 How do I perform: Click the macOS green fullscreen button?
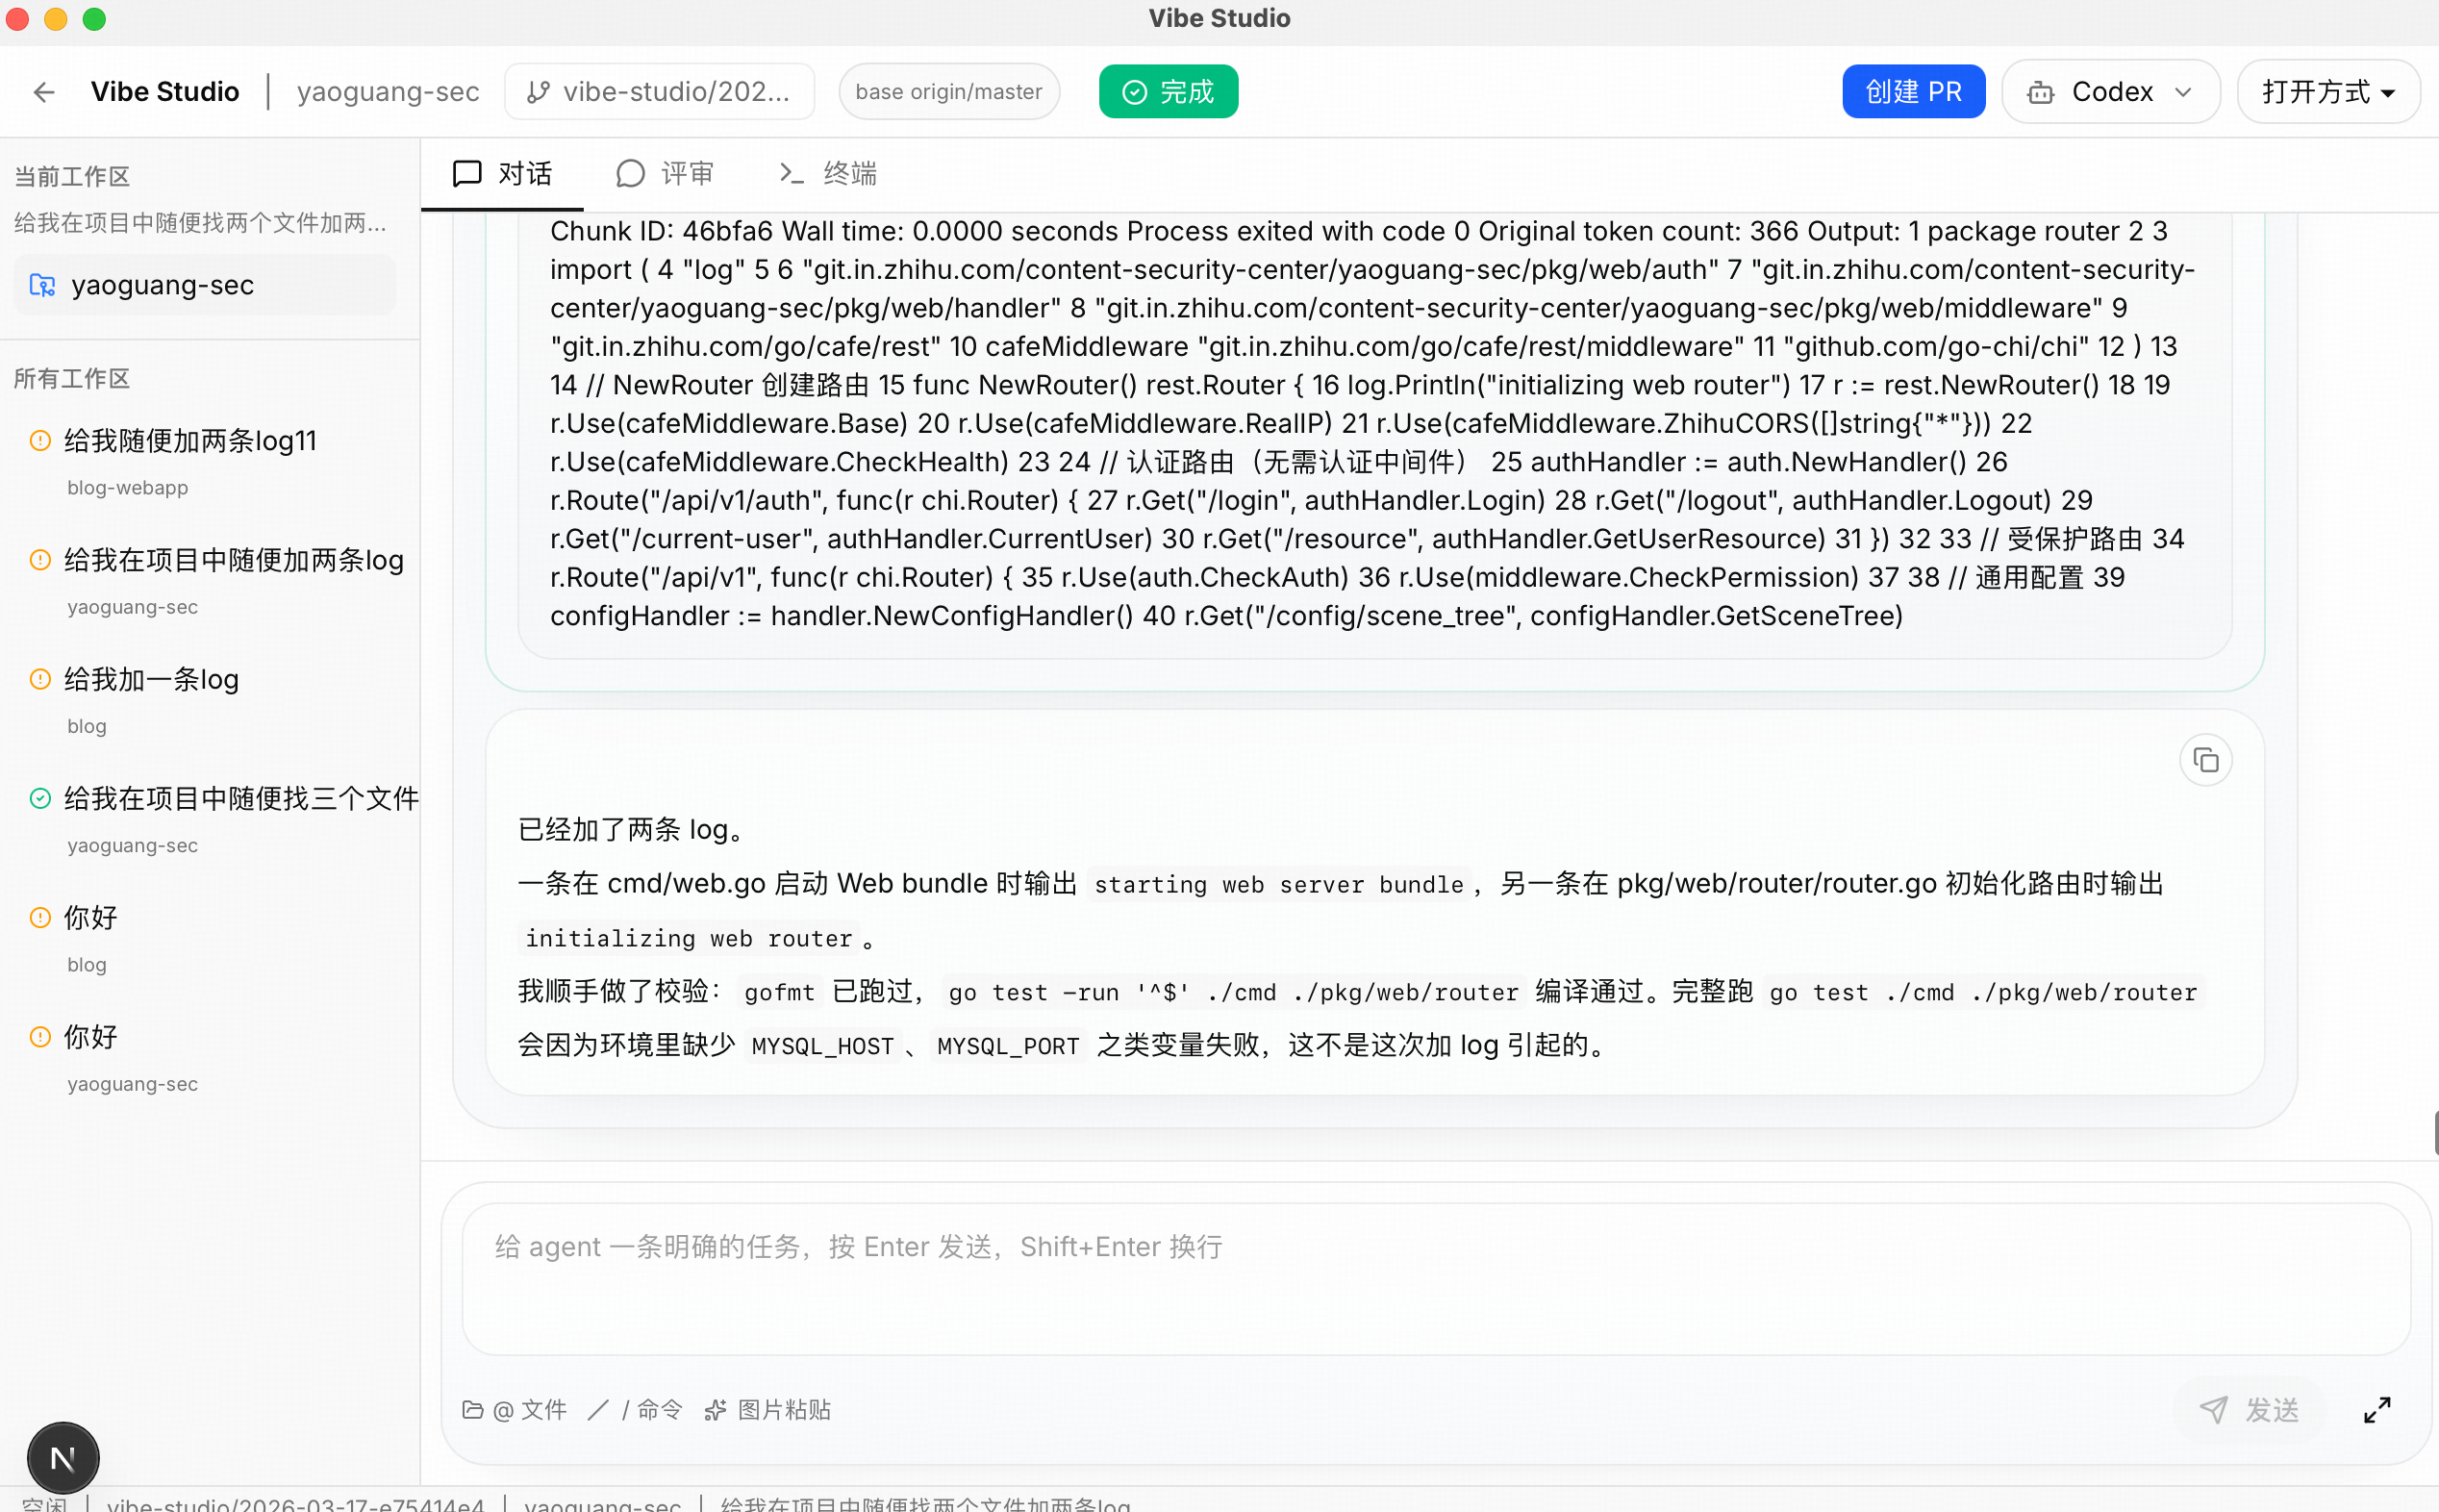94,19
